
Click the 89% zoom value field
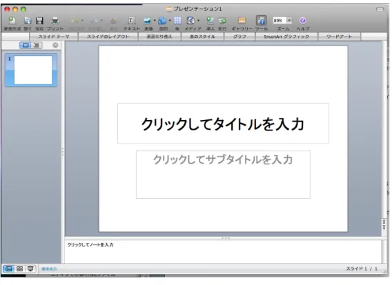(280, 21)
